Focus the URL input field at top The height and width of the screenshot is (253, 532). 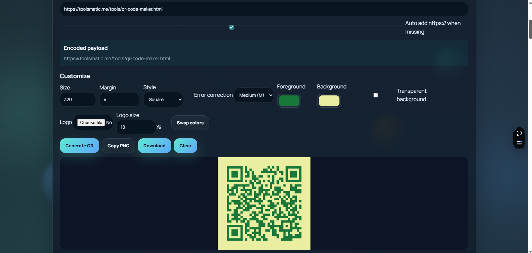pos(264,9)
